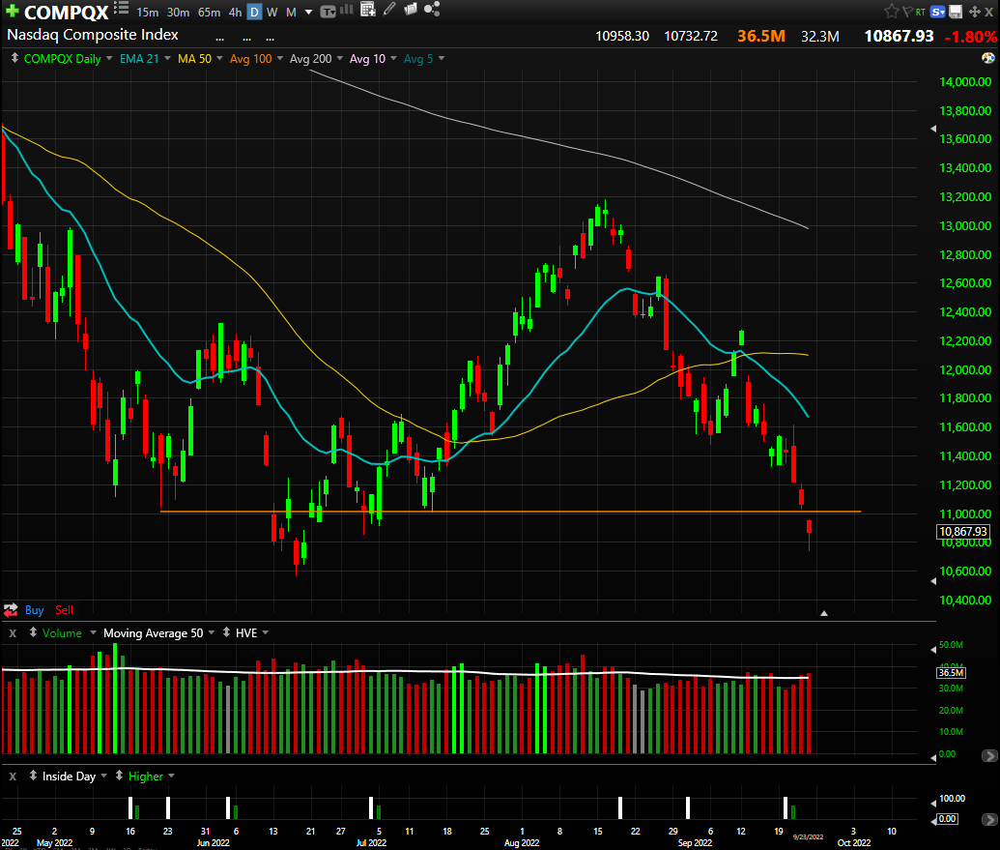Add COMPQX to favorites with the star
Screen dimensions: 1000x850
click(892, 11)
